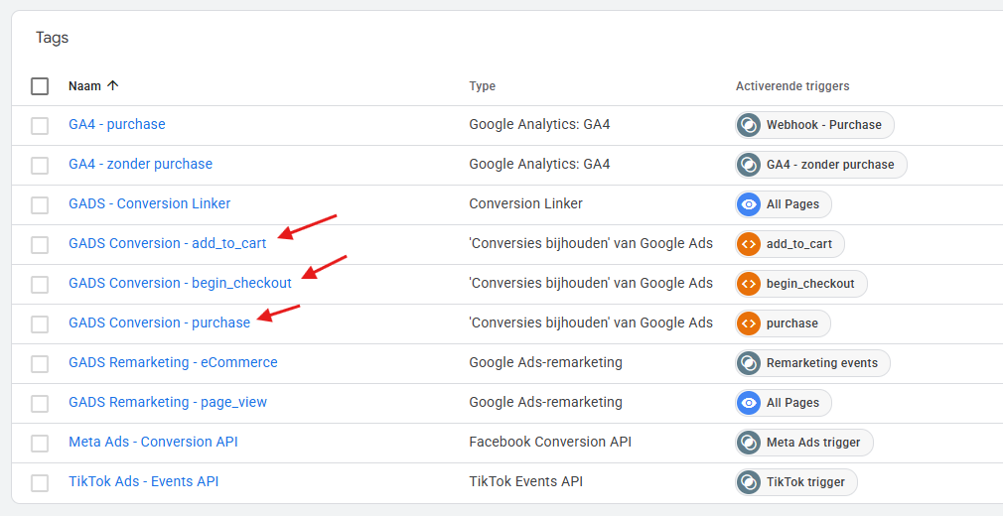Image resolution: width=1003 pixels, height=516 pixels.
Task: Tick the TikTok Ads - Events API checkbox
Action: tap(40, 482)
